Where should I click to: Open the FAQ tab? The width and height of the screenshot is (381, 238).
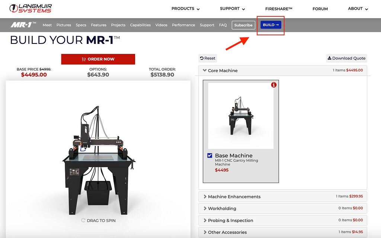tap(223, 25)
